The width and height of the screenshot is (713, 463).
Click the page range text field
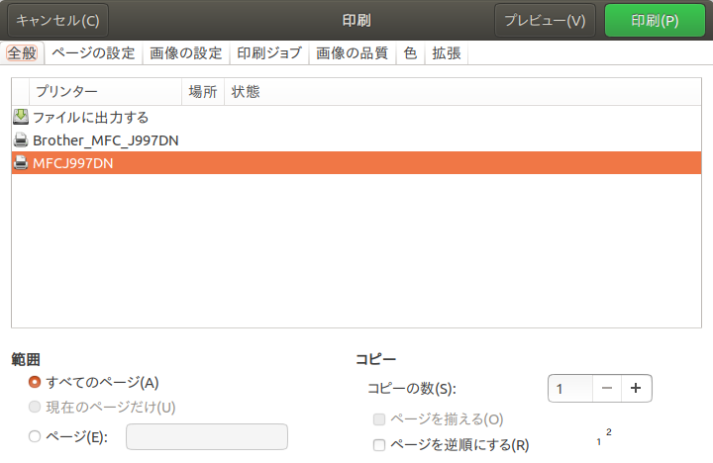click(207, 436)
